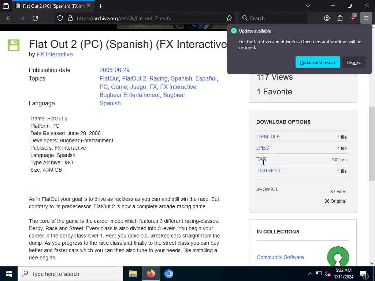Click the browser Search field
Image resolution: width=375 pixels, height=281 pixels.
click(x=274, y=18)
